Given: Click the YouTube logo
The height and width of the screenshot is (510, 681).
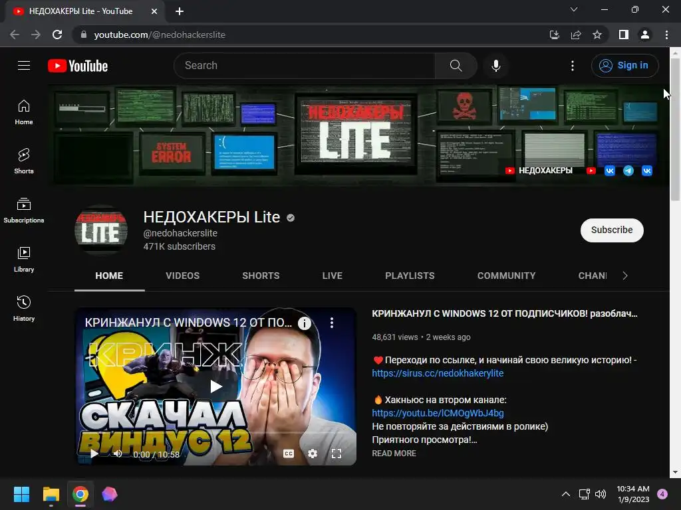Looking at the screenshot, I should (x=78, y=66).
